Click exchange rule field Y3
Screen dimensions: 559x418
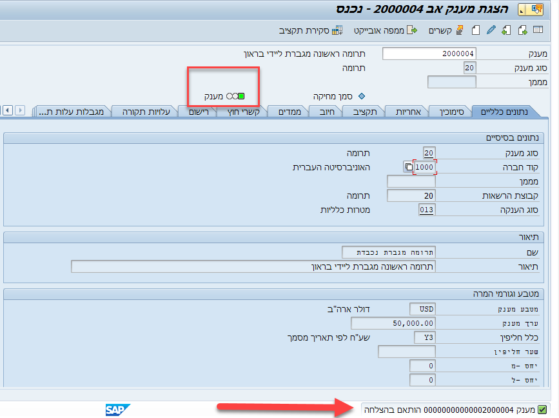(425, 337)
